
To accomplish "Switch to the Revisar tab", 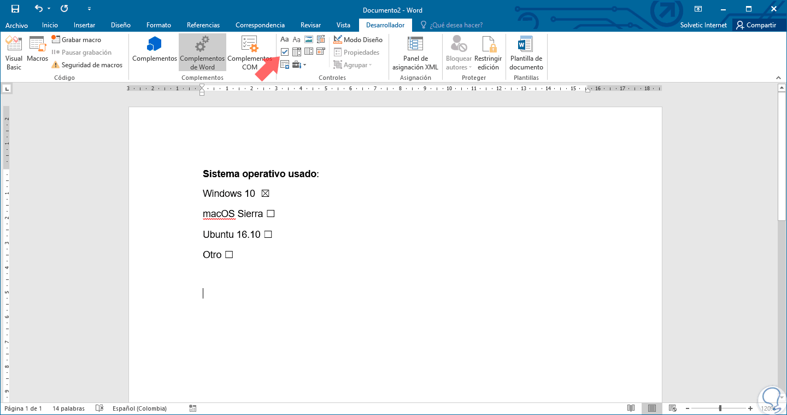I will tap(310, 25).
